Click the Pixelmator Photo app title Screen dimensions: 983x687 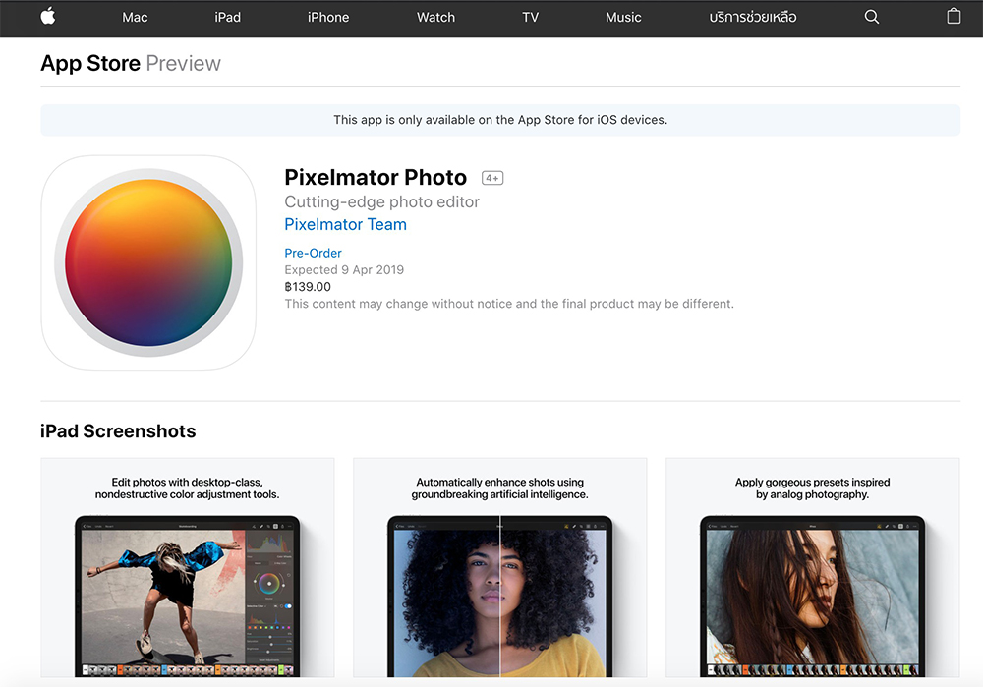tap(376, 178)
